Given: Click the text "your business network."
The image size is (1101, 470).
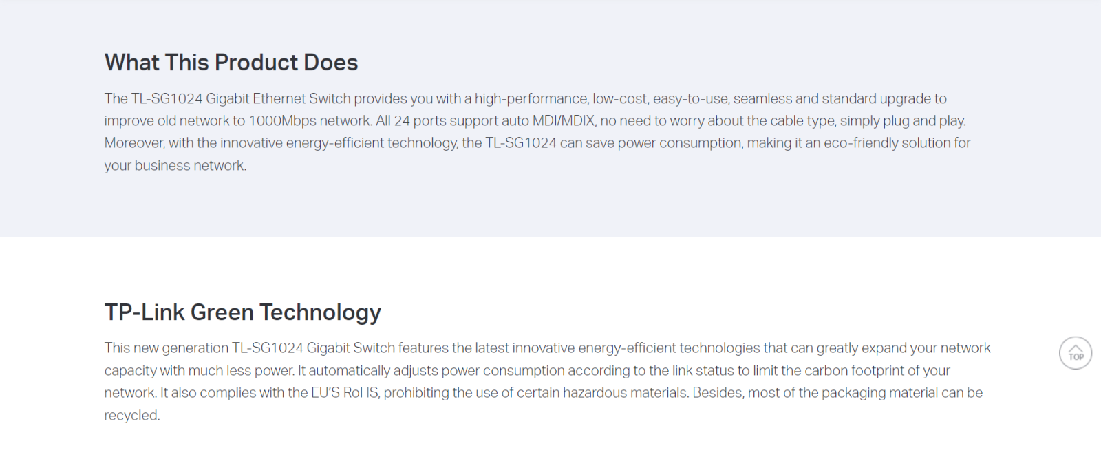Looking at the screenshot, I should pos(175,166).
